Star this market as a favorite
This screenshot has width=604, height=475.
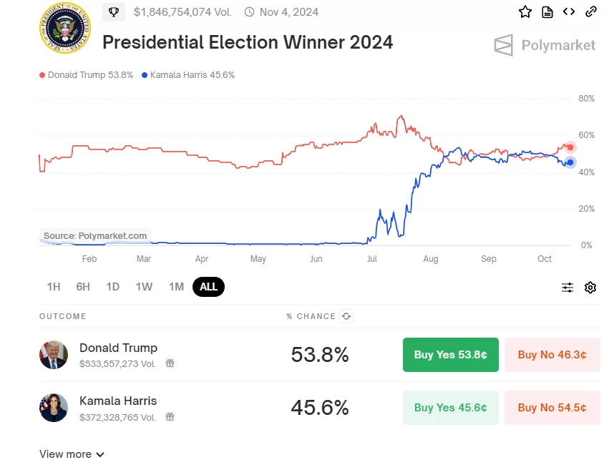pos(525,11)
